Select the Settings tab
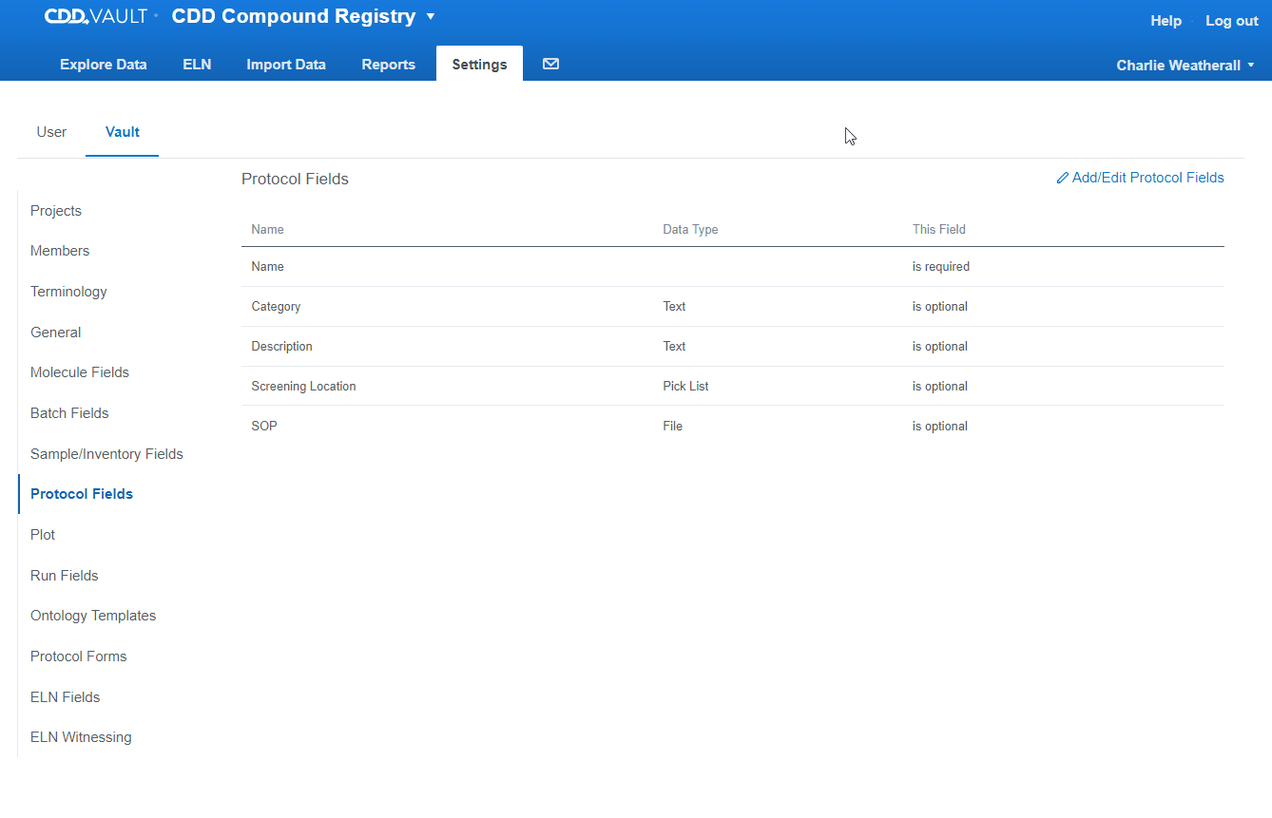This screenshot has width=1272, height=818. click(479, 65)
